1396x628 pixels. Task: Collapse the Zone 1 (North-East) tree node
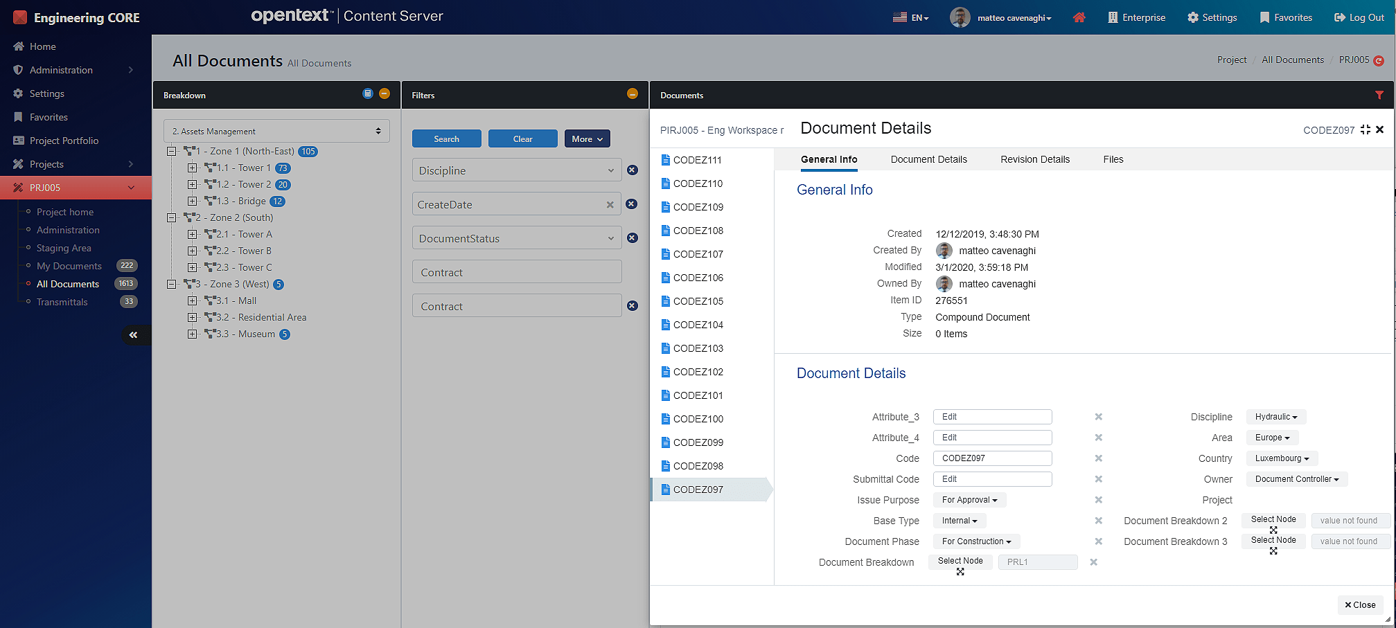(171, 152)
